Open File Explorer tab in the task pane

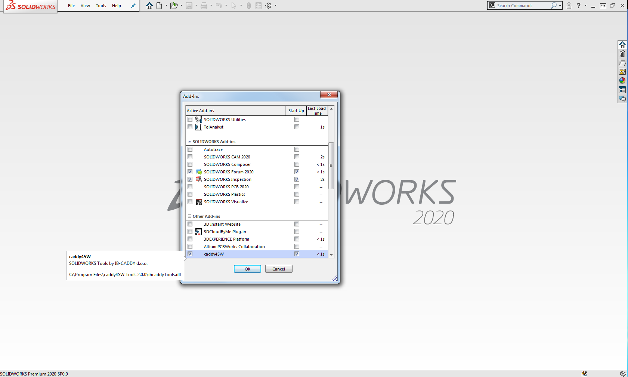click(x=622, y=63)
